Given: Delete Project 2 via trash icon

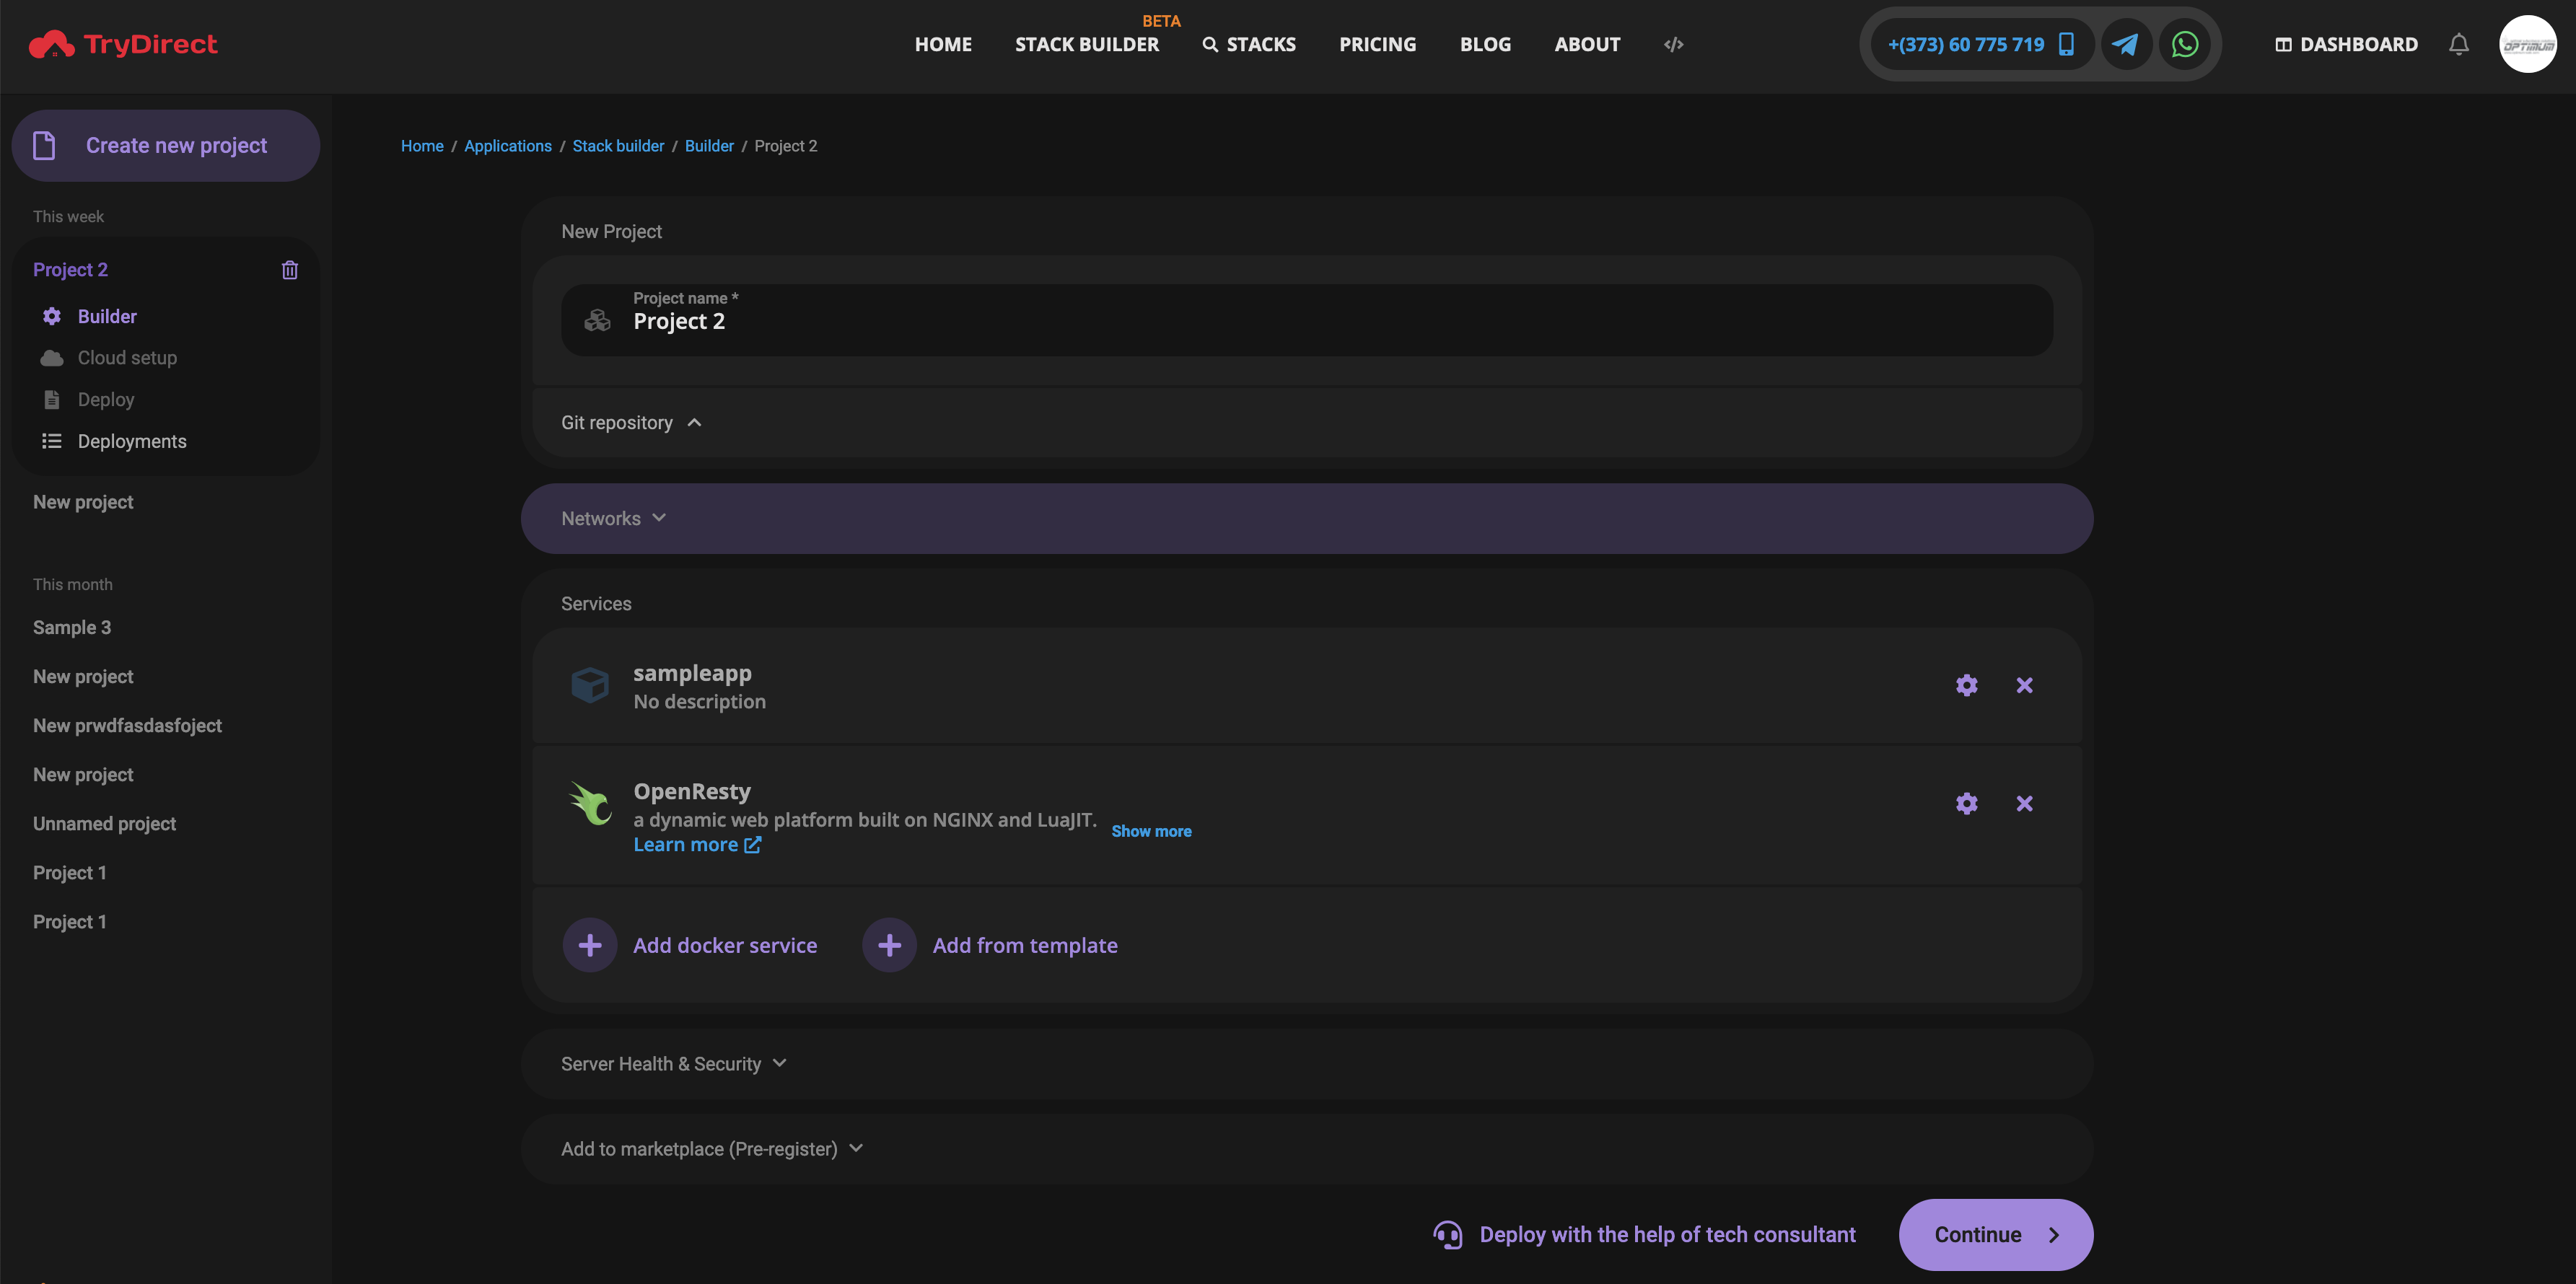Looking at the screenshot, I should 290,270.
